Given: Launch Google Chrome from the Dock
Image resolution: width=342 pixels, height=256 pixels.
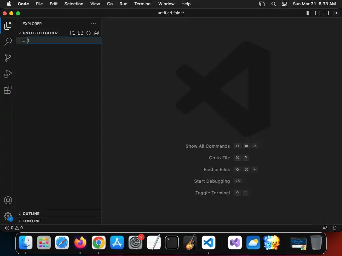Looking at the screenshot, I should tap(99, 242).
